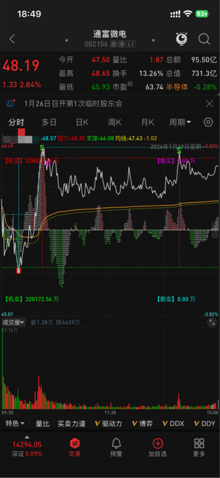Tap the 09:30 opening volume bar
220x478 pixels.
point(3,369)
